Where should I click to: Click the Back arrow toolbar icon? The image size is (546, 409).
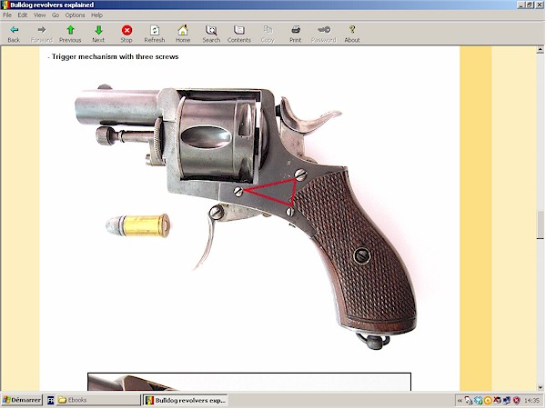tap(14, 30)
